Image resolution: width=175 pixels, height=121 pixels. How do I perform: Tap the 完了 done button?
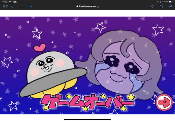pyautogui.click(x=5, y=6)
